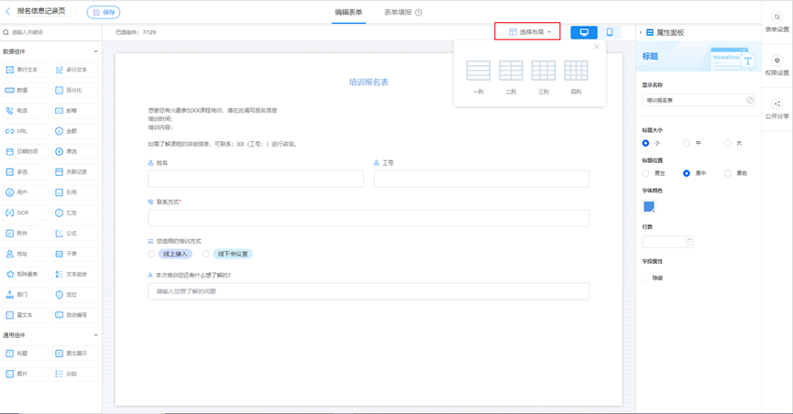Click the 保存 save button

(104, 12)
